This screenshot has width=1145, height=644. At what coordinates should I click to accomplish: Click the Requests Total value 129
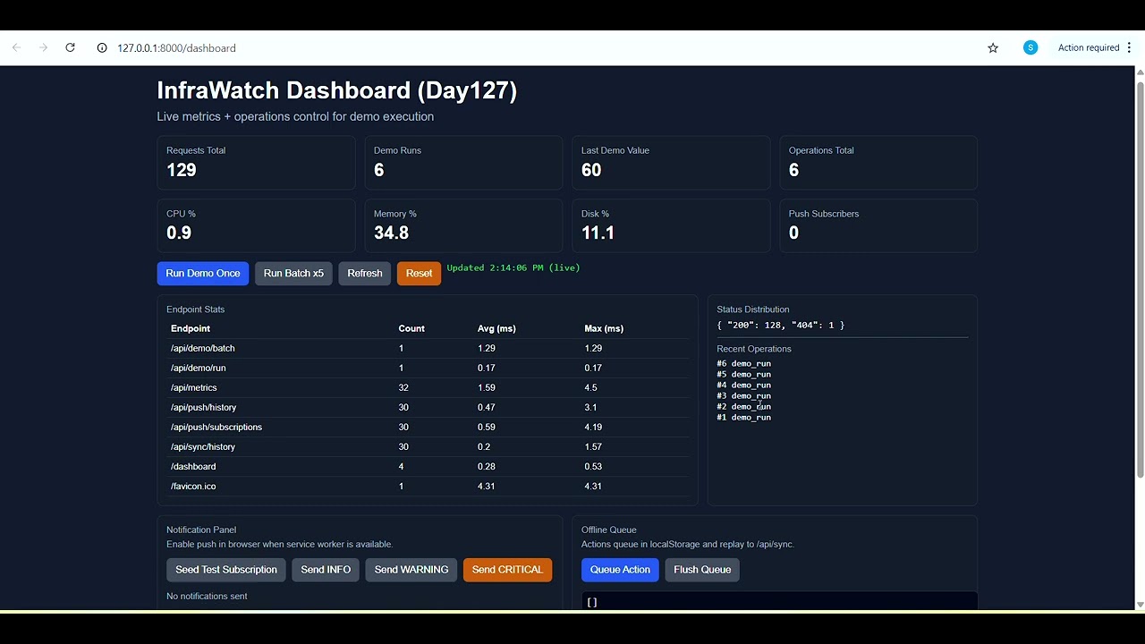pos(182,170)
